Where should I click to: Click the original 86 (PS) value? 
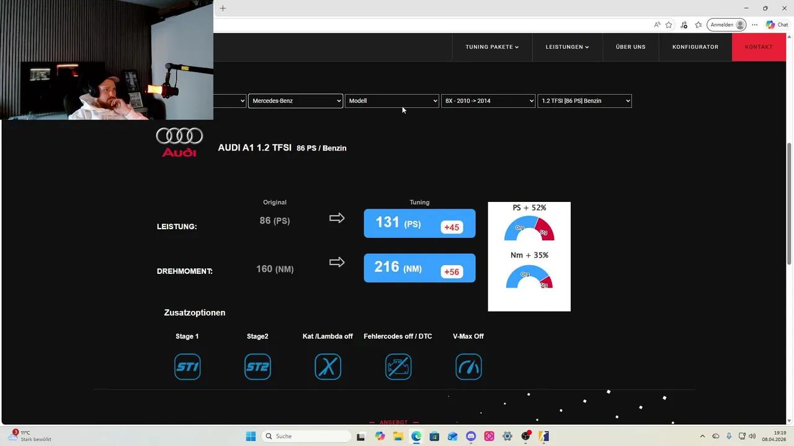tap(275, 221)
